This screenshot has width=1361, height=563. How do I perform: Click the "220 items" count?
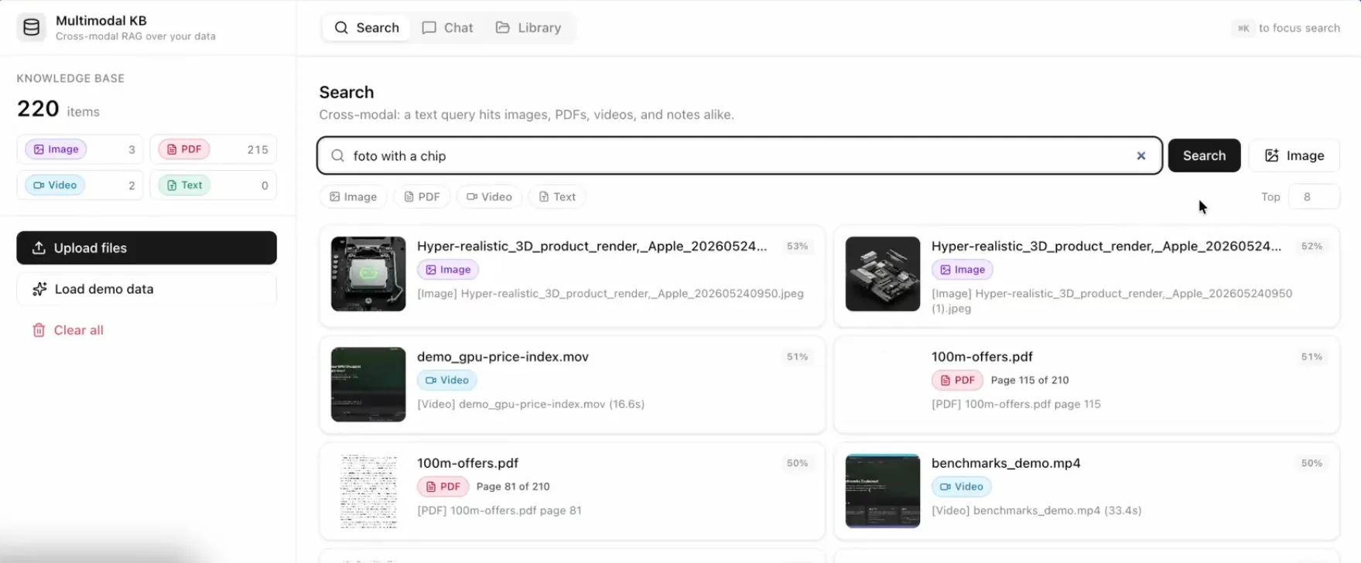[58, 109]
